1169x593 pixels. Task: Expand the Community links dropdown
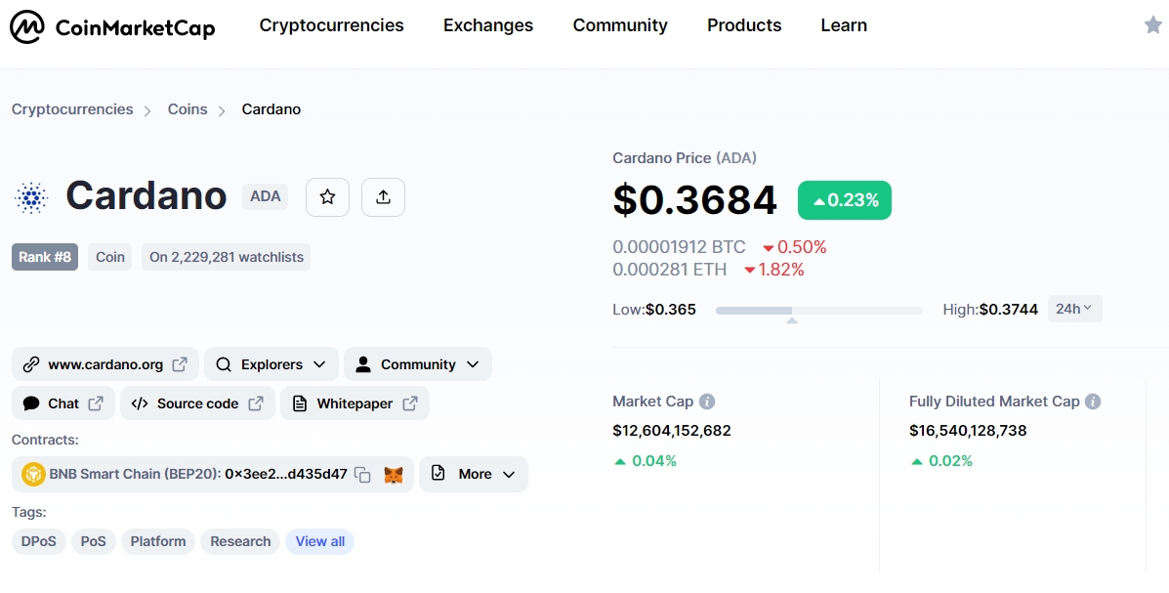[x=418, y=364]
